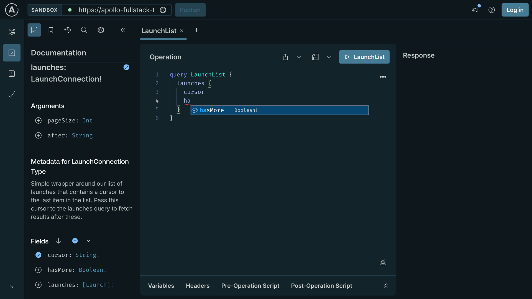Open schema search in the sidebar
Screen dimensions: 532x299
84,30
